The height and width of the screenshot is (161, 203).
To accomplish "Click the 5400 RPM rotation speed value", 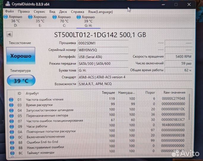I will [179, 56].
